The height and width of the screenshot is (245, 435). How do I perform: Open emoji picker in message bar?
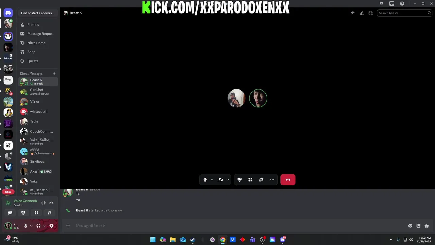[x=410, y=226]
